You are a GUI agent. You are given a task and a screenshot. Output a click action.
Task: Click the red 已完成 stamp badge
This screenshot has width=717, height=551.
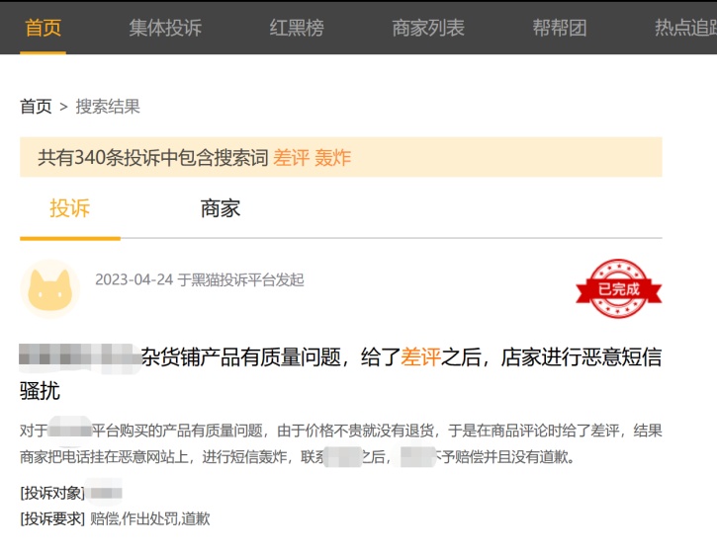(x=618, y=289)
